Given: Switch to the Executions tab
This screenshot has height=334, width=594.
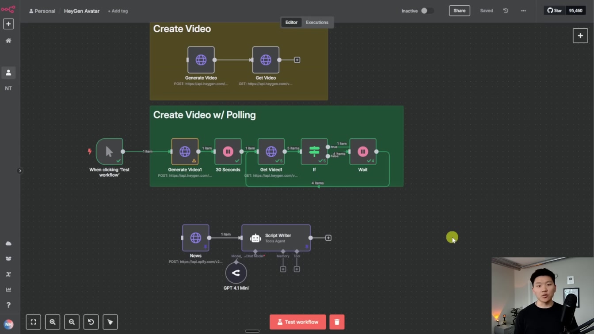Looking at the screenshot, I should (x=317, y=22).
